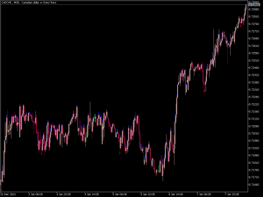Click the '7 Jan 06:00' time label
This screenshot has height=197, width=263.
[x=204, y=194]
